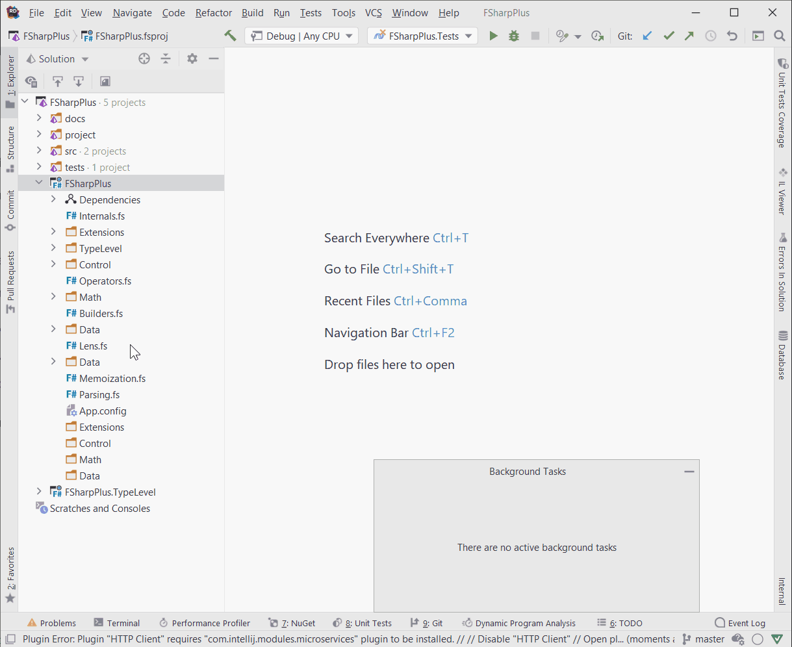Open the Tests menu
Viewport: 792px width, 647px height.
point(311,13)
